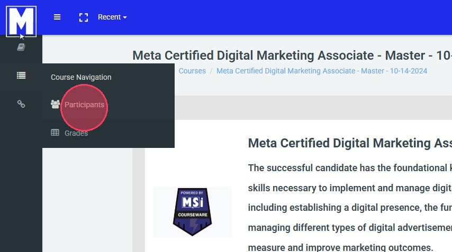This screenshot has height=252, width=452.
Task: Open the chain link icon in sidebar
Action: tap(21, 104)
